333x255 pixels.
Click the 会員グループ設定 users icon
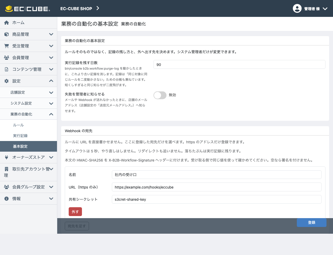(7, 187)
